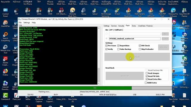Toggle the Repartition checkbox
Screen dimensions: 191x107
click(118, 45)
